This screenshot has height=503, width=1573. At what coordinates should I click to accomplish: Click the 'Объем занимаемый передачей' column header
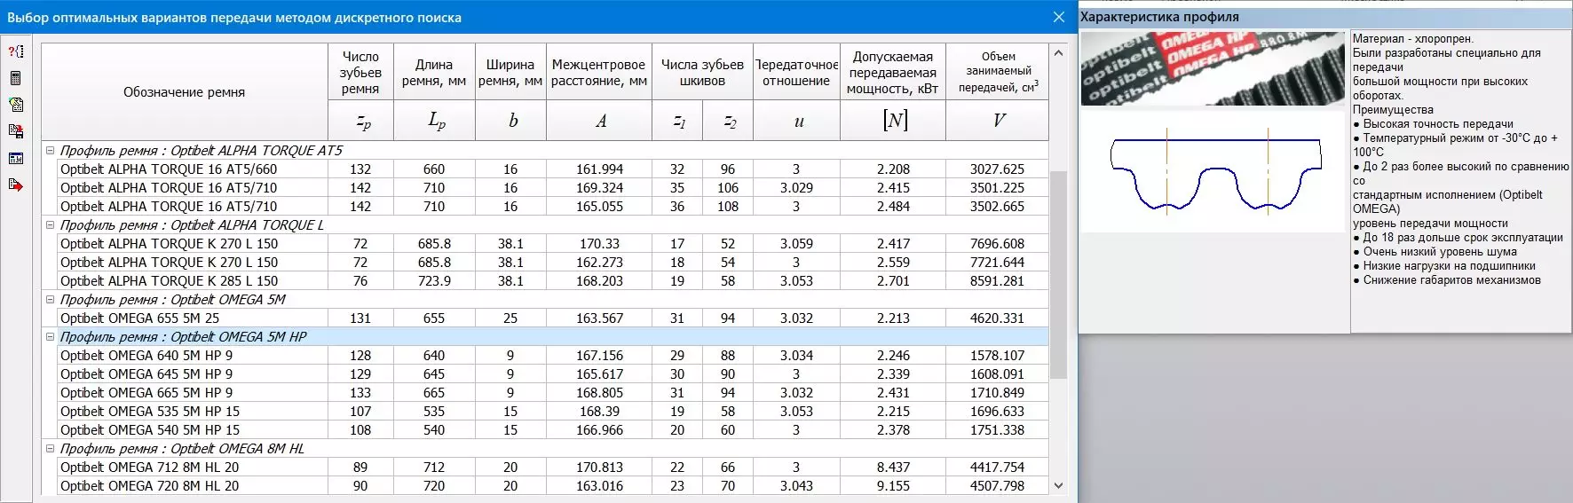click(x=998, y=73)
